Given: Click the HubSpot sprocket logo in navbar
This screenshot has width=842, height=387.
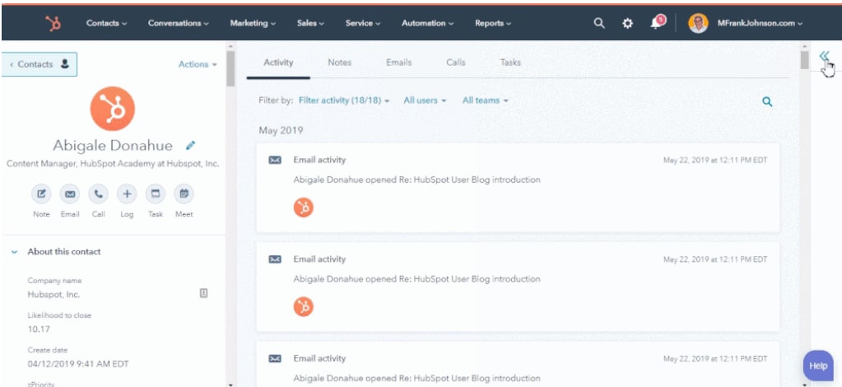Looking at the screenshot, I should coord(53,23).
